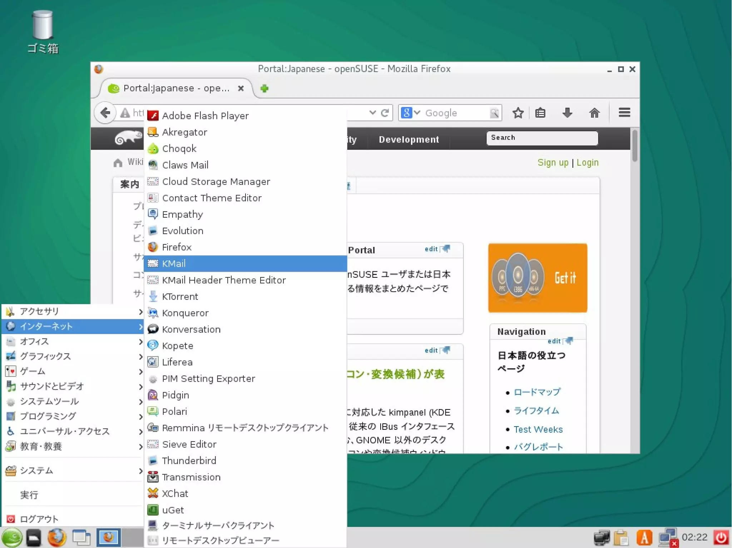
Task: Open the openSUSE start menu button
Action: tap(12, 537)
